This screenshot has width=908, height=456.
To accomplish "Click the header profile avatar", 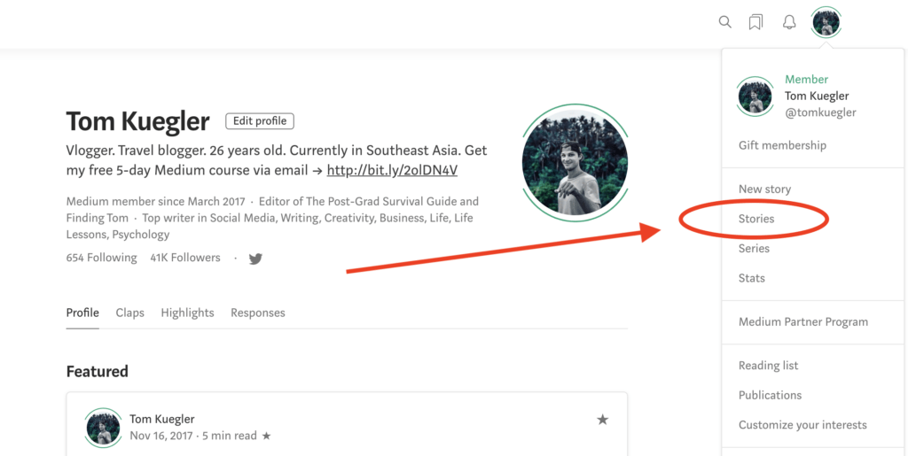I will point(826,22).
